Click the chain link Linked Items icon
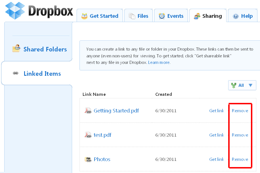The width and height of the screenshot is (260, 173). [16, 73]
